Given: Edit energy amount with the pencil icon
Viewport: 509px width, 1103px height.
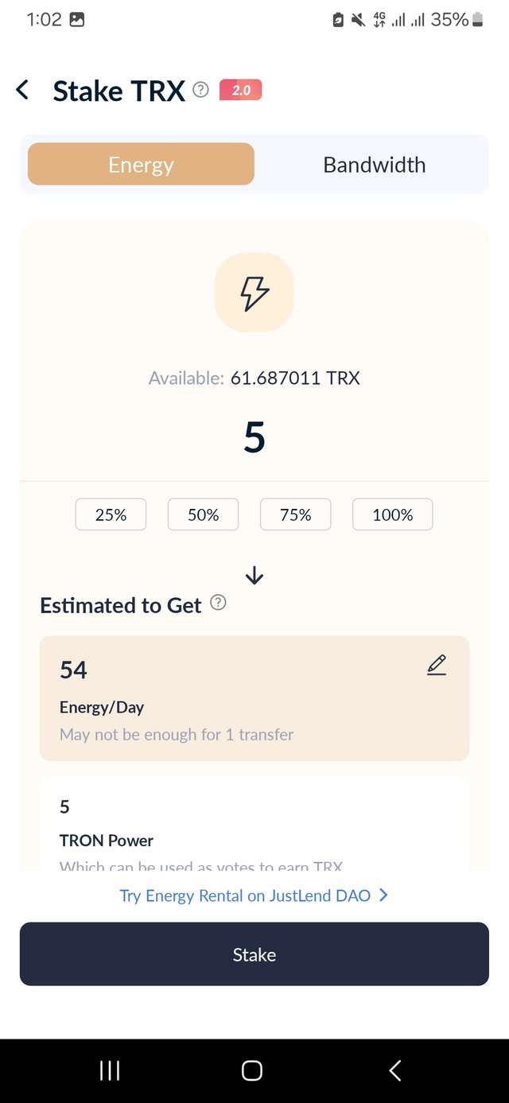Looking at the screenshot, I should coord(437,665).
